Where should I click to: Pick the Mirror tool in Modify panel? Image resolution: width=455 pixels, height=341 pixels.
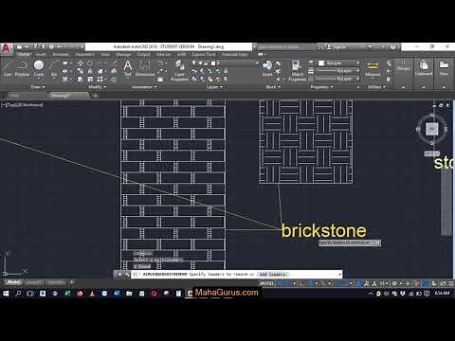coord(90,71)
